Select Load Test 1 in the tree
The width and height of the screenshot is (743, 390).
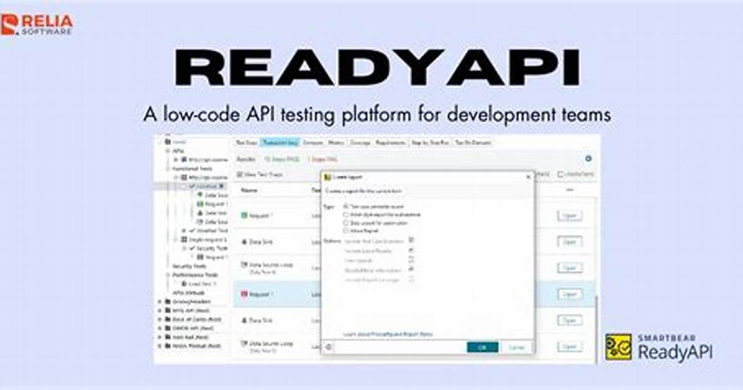click(x=203, y=284)
